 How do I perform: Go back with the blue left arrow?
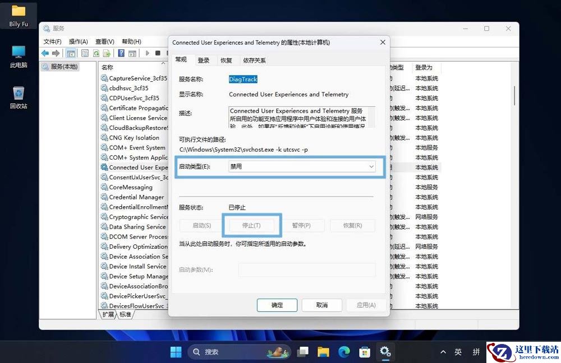coord(45,53)
